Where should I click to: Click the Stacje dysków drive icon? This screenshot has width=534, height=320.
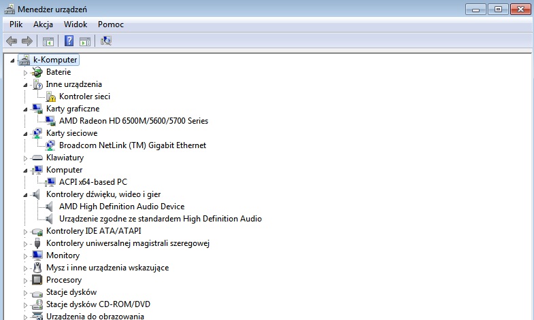(x=37, y=293)
